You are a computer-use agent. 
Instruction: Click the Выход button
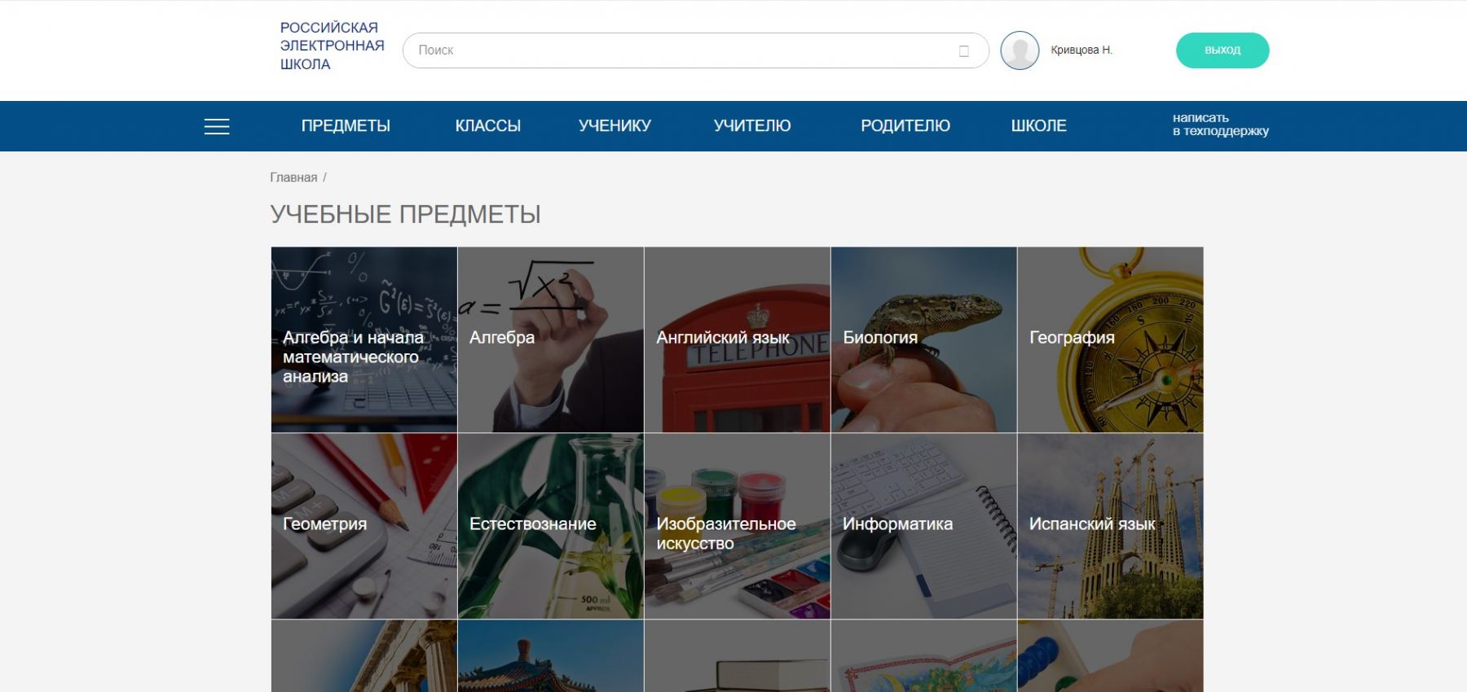click(1222, 50)
